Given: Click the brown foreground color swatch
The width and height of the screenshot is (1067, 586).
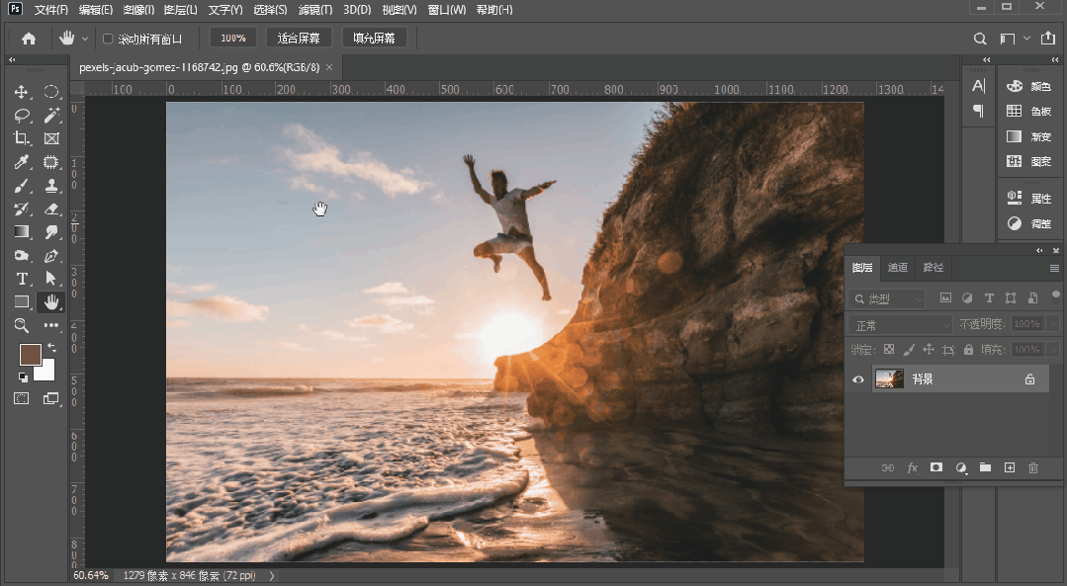Looking at the screenshot, I should pos(30,355).
